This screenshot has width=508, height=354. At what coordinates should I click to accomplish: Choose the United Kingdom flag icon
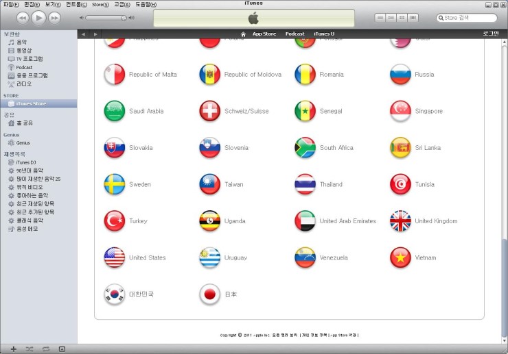click(x=400, y=221)
